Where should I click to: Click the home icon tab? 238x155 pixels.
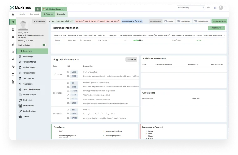tap(38, 9)
